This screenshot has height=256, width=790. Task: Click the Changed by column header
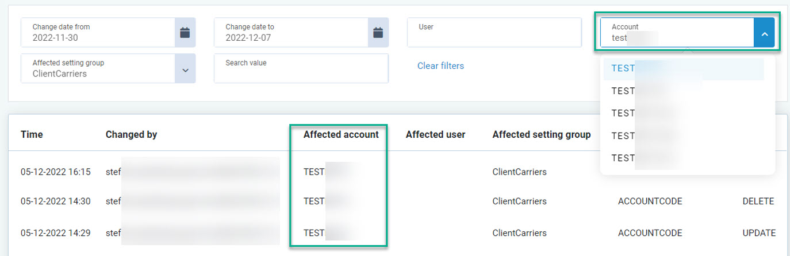pos(131,134)
